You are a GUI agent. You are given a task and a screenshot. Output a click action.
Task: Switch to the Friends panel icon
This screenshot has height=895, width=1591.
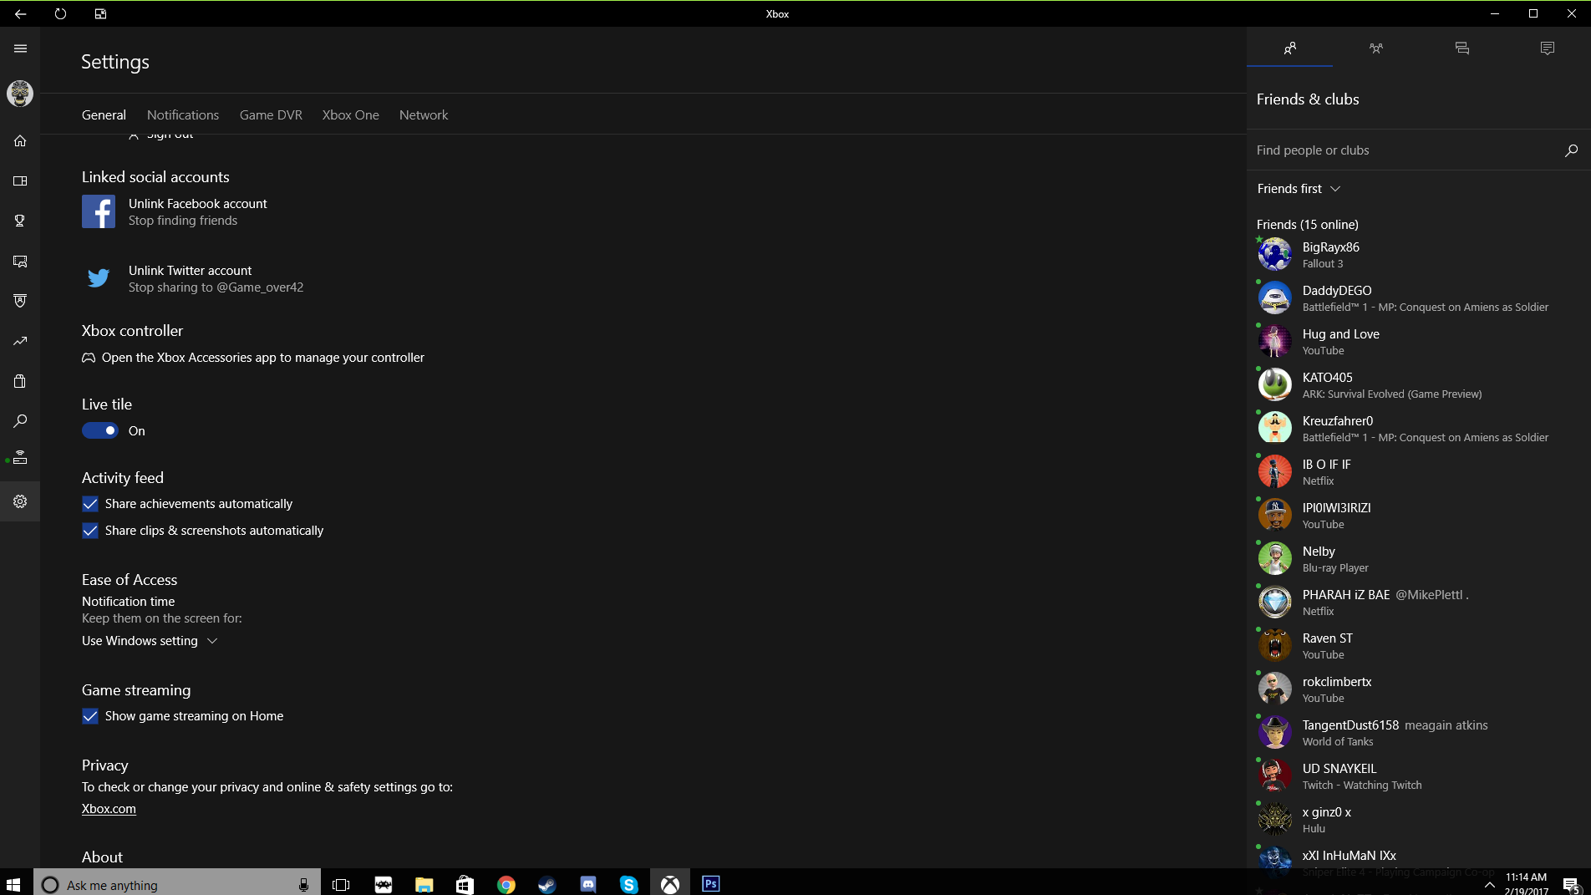1290,48
